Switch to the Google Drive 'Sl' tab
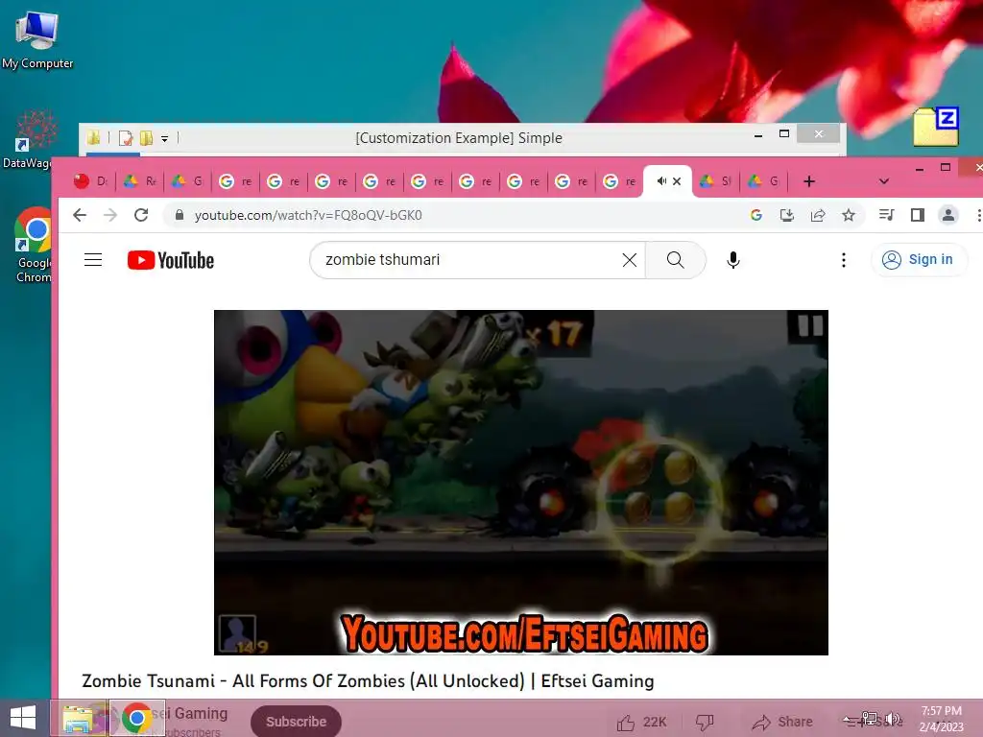The image size is (983, 737). click(x=716, y=181)
